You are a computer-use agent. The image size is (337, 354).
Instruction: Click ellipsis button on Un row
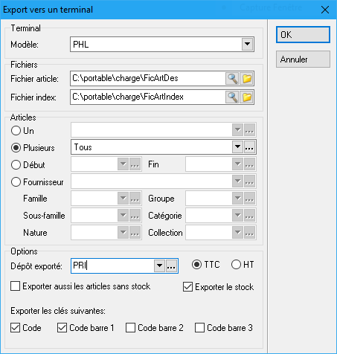[249, 130]
